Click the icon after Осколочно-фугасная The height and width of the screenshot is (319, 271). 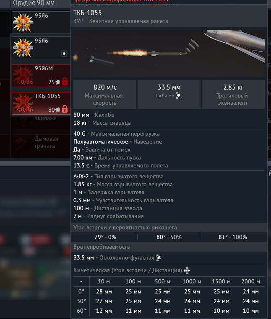(x=159, y=257)
